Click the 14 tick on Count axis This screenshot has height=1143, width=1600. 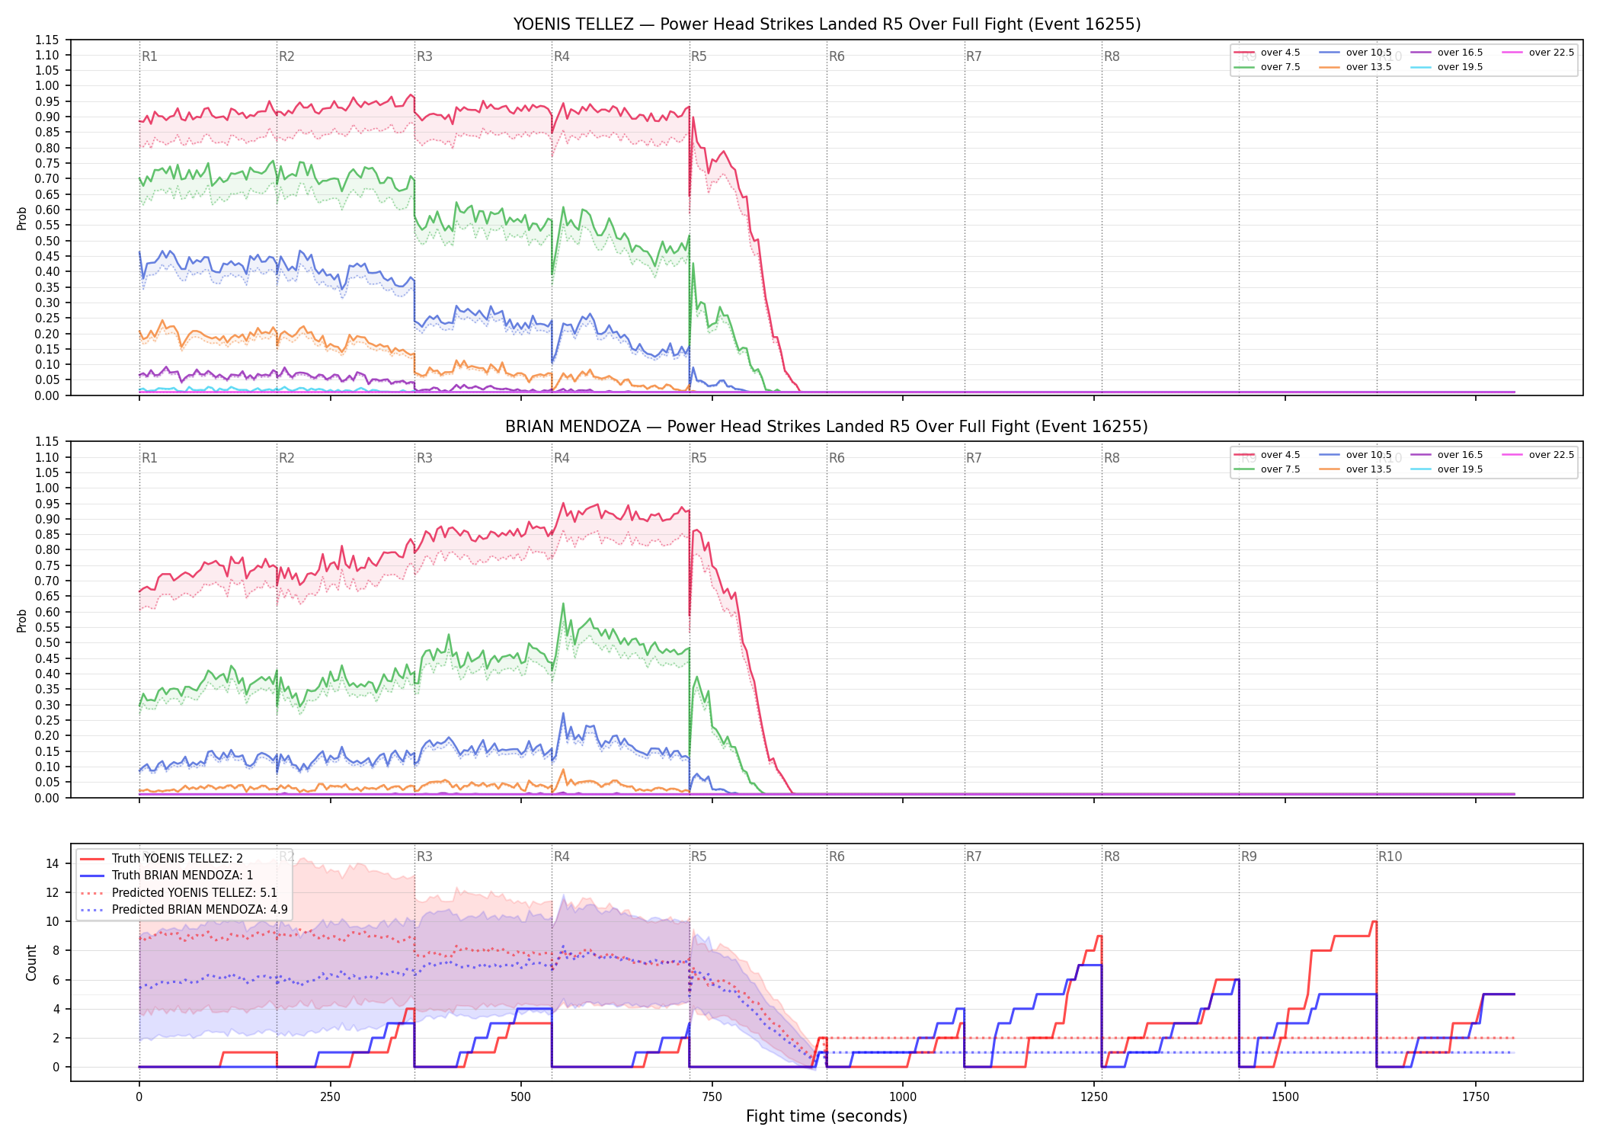pos(52,863)
